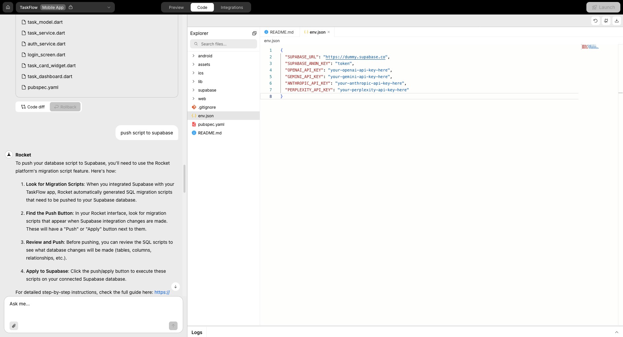This screenshot has width=623, height=337.
Task: Restore a previous version with the revert icon
Action: click(596, 20)
